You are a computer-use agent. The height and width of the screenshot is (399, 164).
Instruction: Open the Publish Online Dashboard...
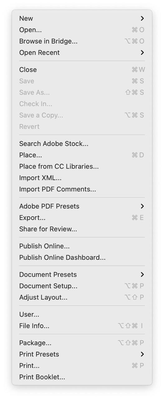click(82, 257)
